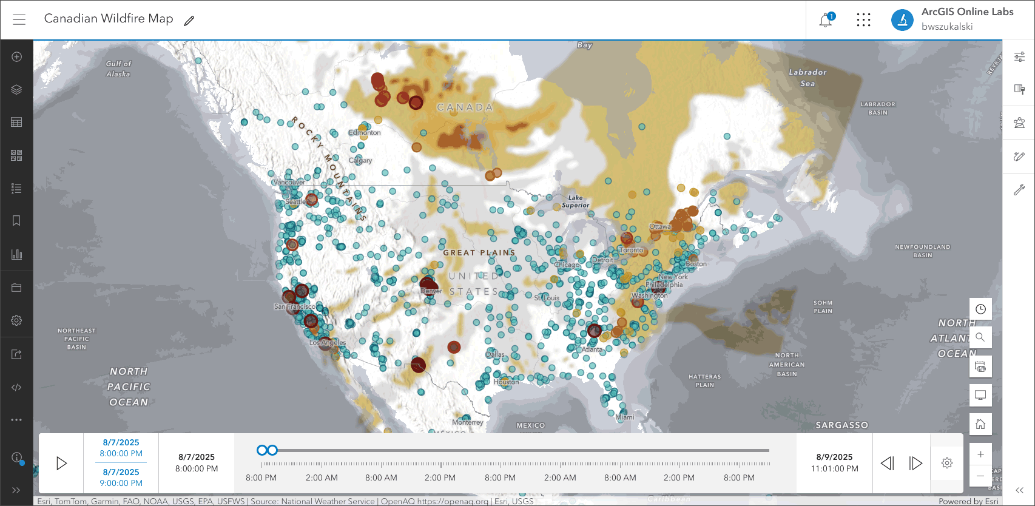Open the Save and open folder icon
Image resolution: width=1035 pixels, height=506 pixels.
[x=16, y=288]
